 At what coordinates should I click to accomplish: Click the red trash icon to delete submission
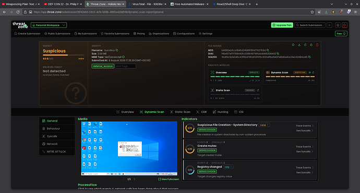317,45
